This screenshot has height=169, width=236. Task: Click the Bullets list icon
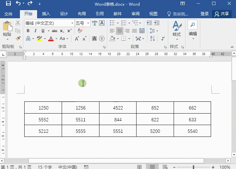click(112, 23)
